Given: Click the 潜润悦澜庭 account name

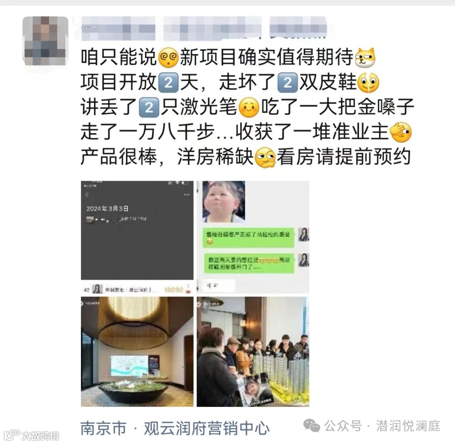Looking at the screenshot, I should pos(408,426).
